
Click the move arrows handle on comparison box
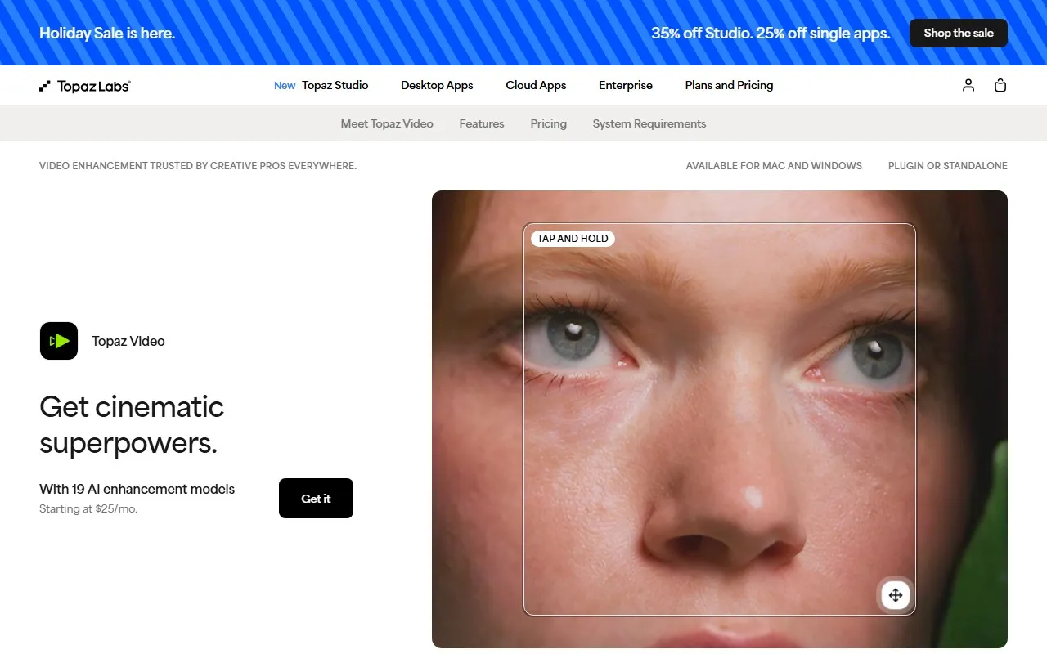click(x=896, y=595)
